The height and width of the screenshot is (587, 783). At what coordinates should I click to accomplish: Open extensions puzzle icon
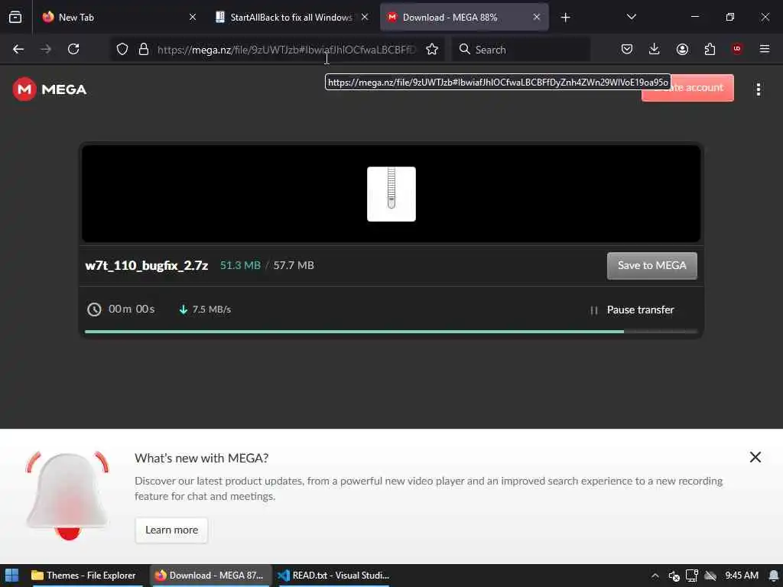tap(710, 49)
